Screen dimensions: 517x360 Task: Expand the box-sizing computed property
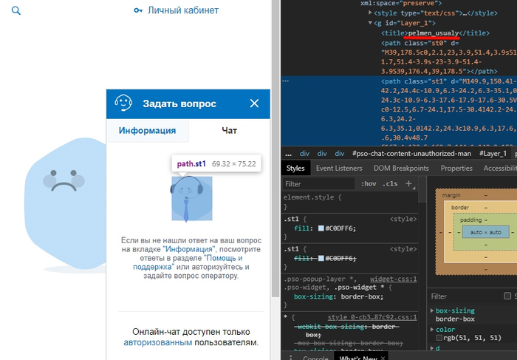click(x=431, y=311)
